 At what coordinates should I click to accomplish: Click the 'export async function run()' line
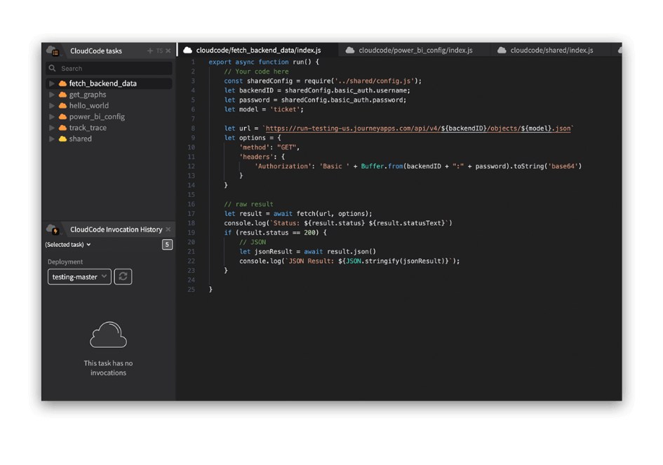(x=264, y=62)
